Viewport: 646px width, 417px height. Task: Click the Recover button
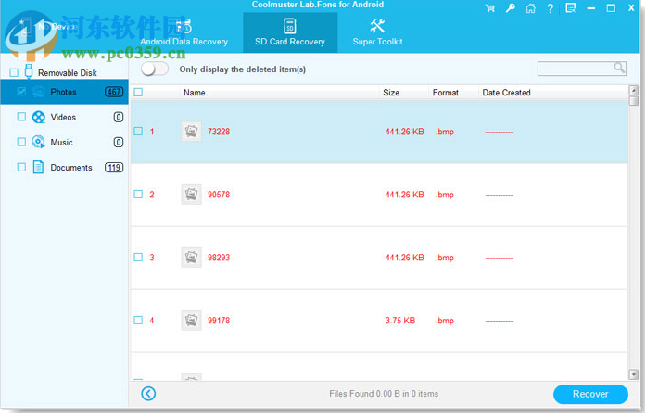click(x=590, y=395)
